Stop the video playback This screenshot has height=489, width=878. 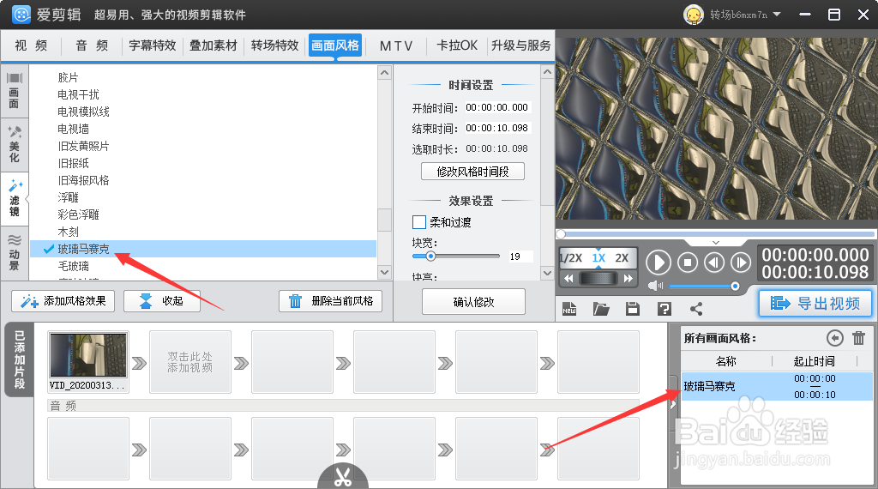pyautogui.click(x=688, y=263)
